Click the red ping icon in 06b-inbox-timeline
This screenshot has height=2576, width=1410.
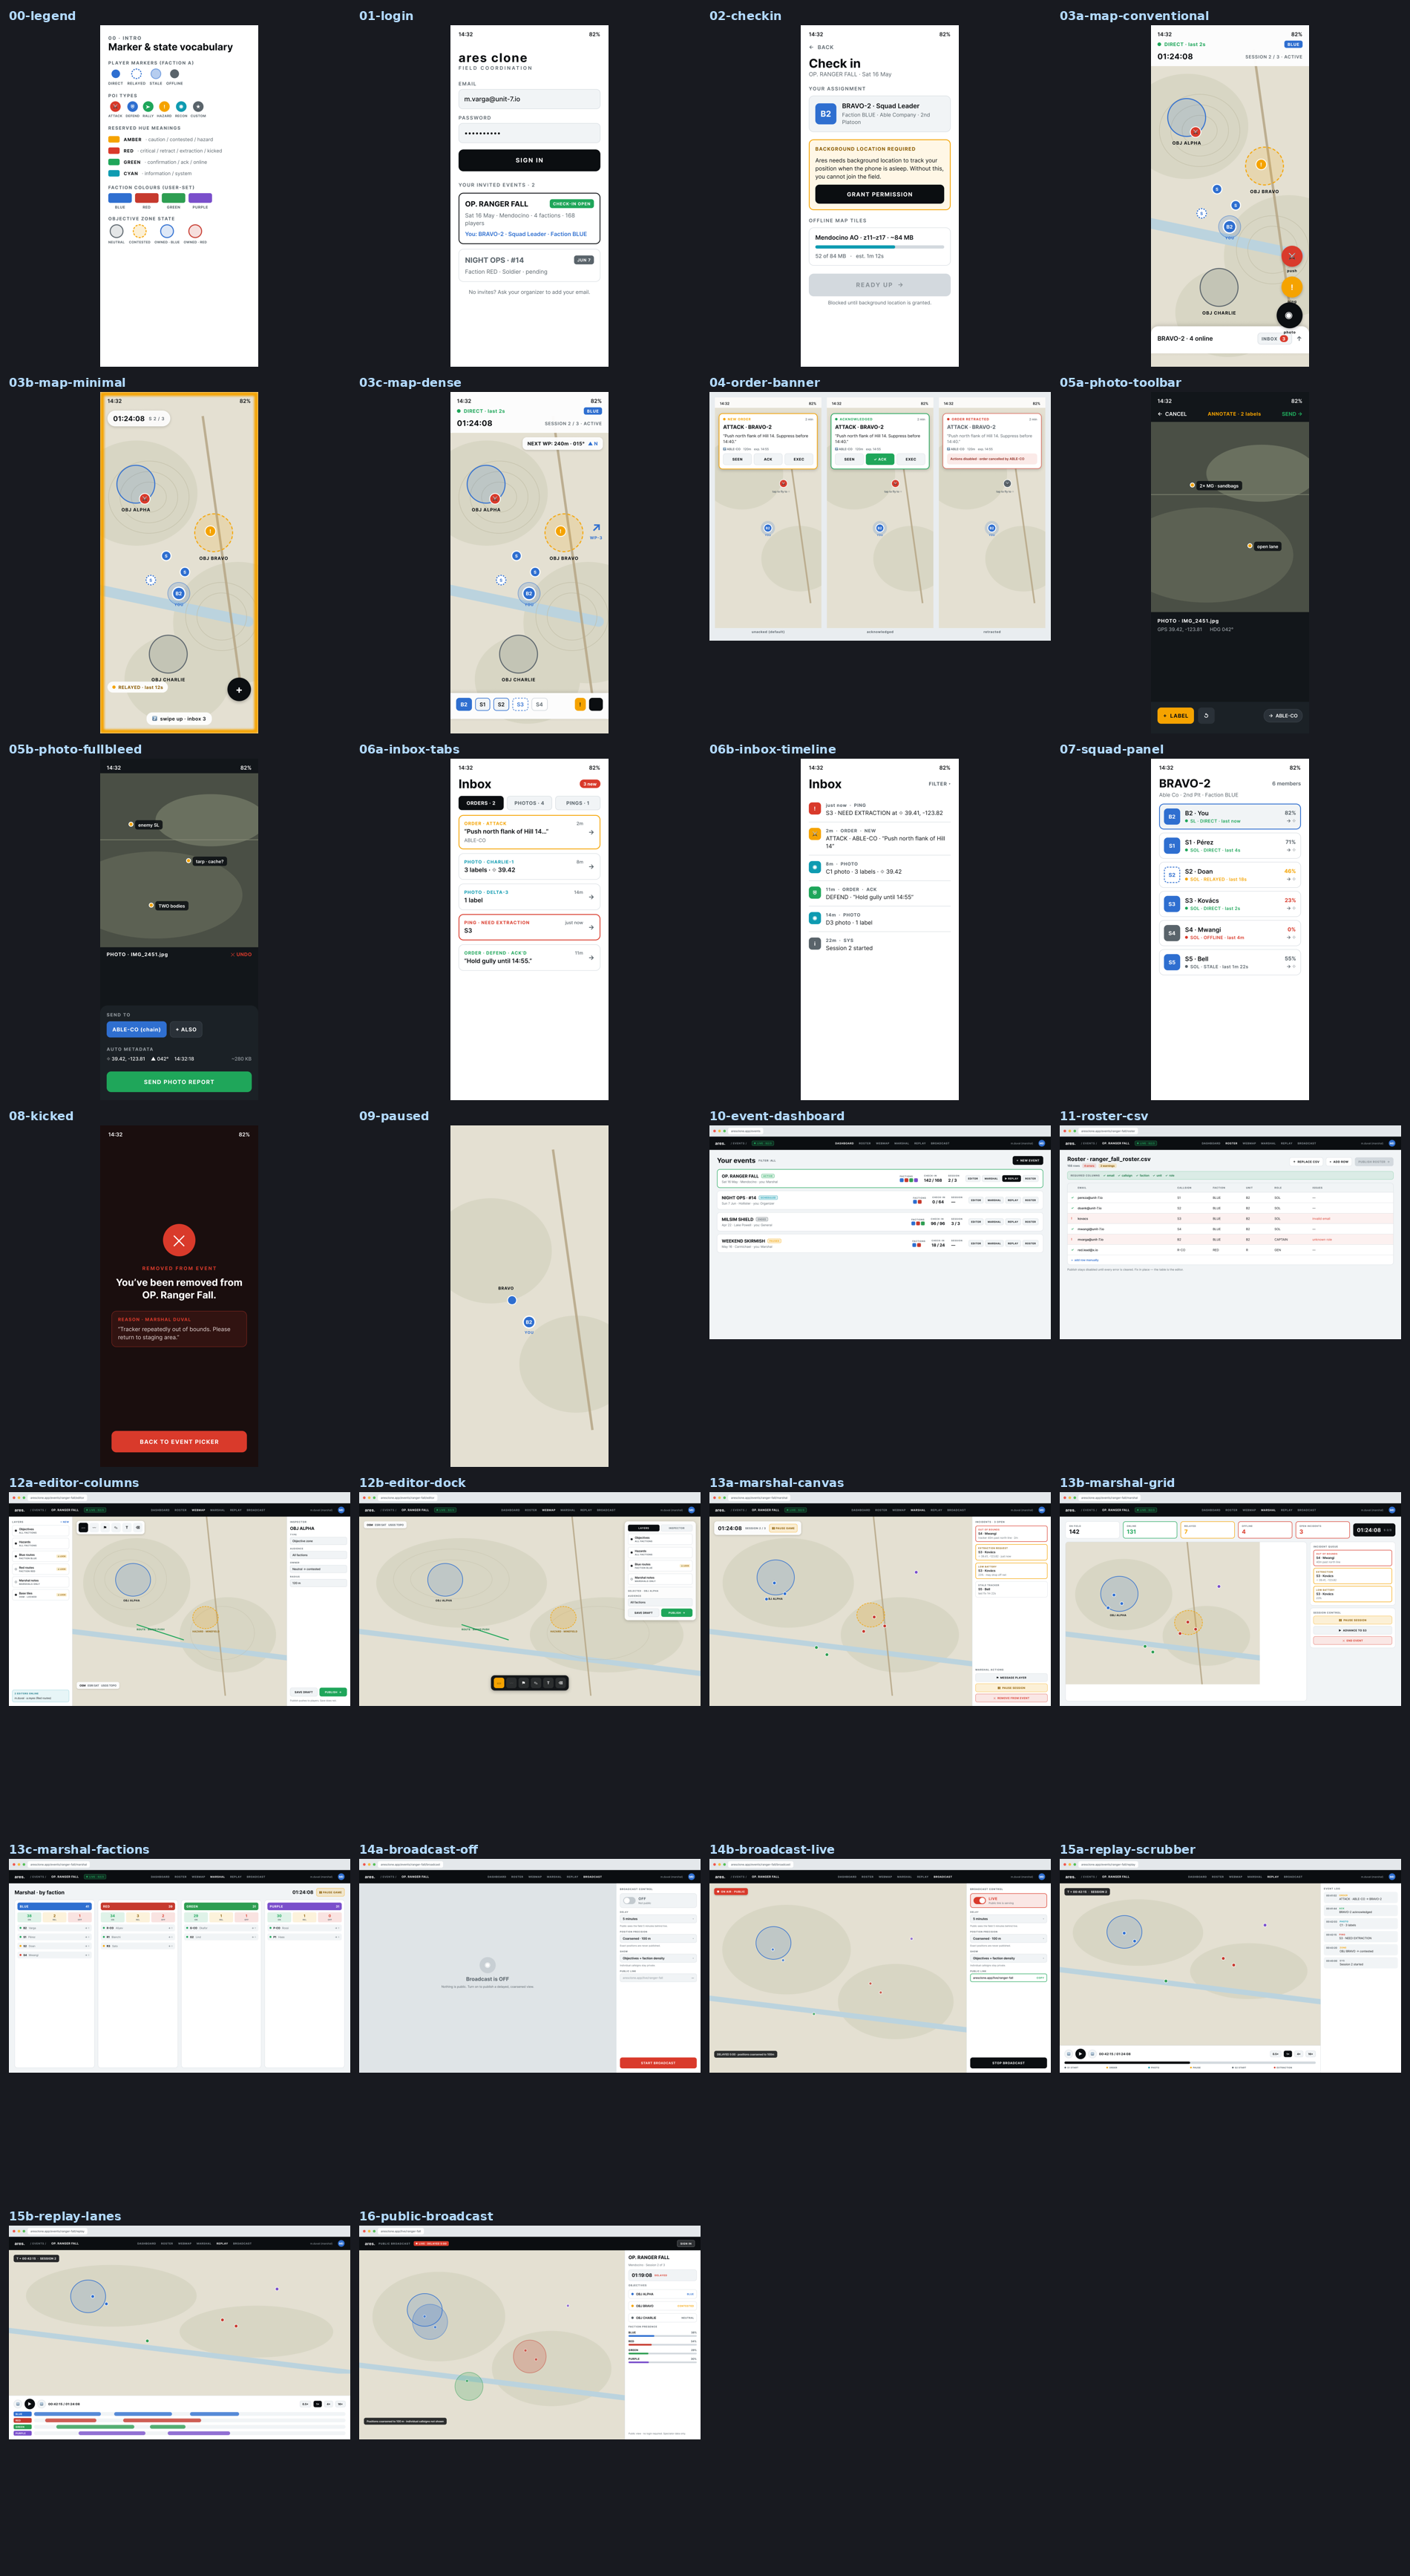pos(815,809)
